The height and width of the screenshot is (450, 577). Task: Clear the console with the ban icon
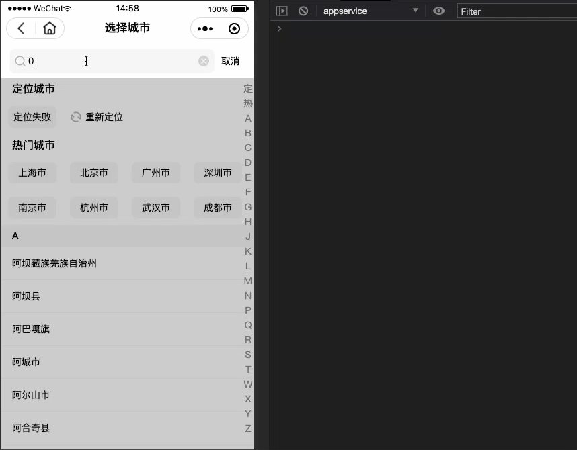coord(303,11)
